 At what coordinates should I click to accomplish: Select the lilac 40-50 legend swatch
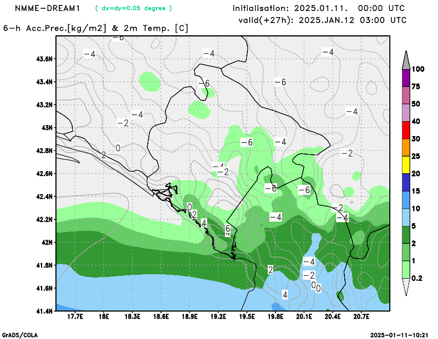tap(406, 113)
